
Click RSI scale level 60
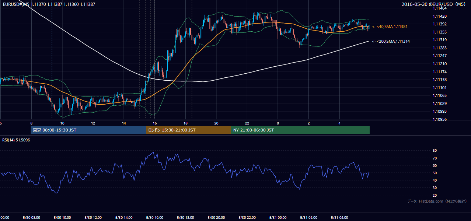(x=435, y=166)
